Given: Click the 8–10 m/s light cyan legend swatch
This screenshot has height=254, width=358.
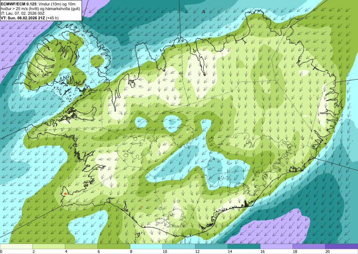Looking at the screenshot, I should (146, 246).
